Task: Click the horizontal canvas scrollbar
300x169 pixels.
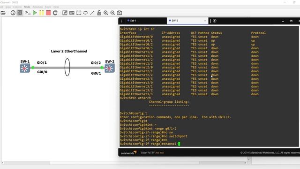Action: 124,163
